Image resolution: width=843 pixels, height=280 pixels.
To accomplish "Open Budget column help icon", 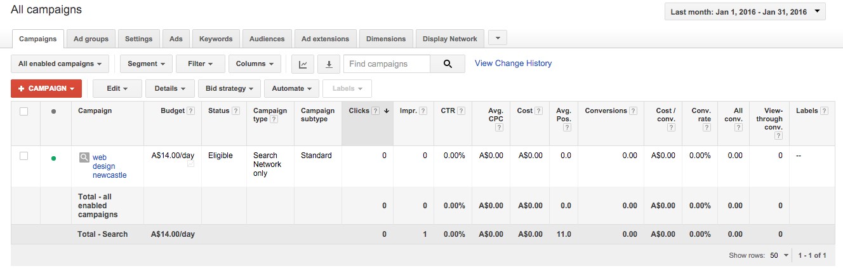I will click(x=191, y=111).
